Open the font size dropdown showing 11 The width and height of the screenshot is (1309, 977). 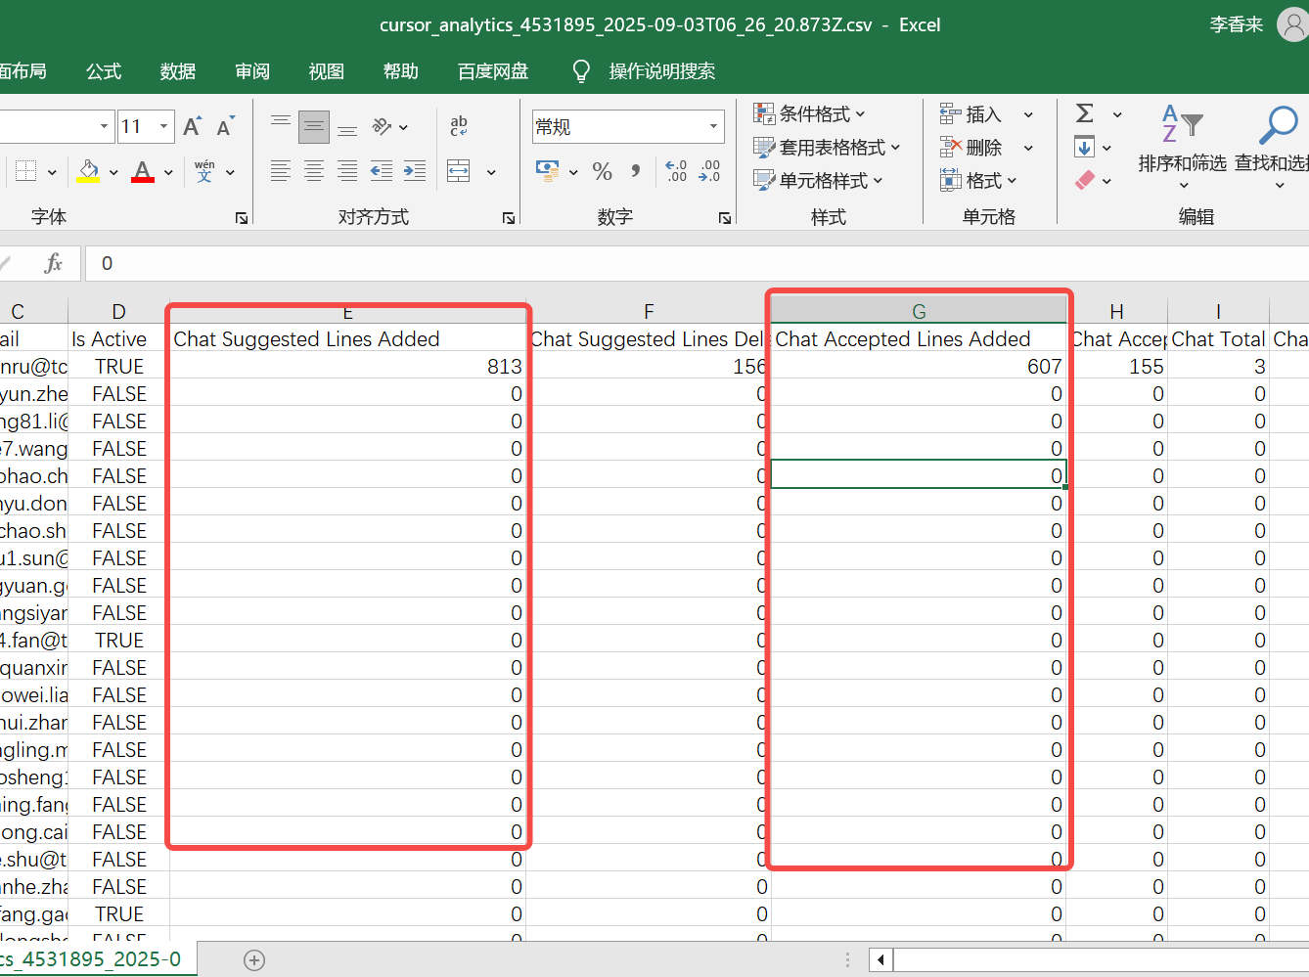164,126
